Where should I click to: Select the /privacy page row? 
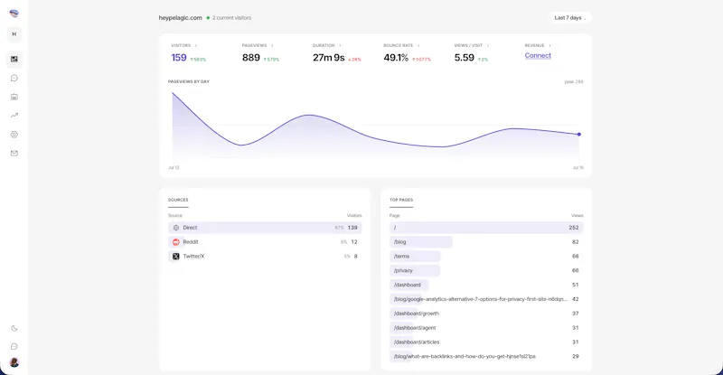486,270
